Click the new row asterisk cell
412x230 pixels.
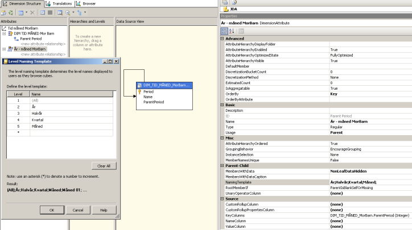coord(18,133)
